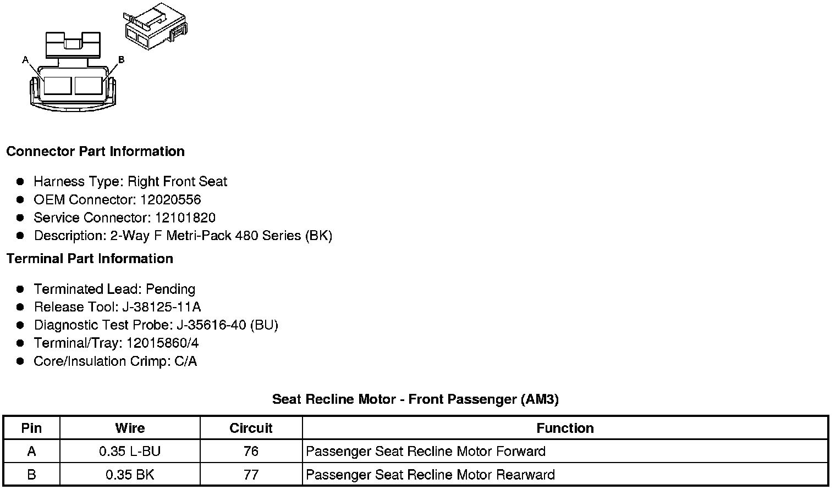Screen dimensions: 836x490
Task: Click the Wire column header
Action: tap(130, 428)
